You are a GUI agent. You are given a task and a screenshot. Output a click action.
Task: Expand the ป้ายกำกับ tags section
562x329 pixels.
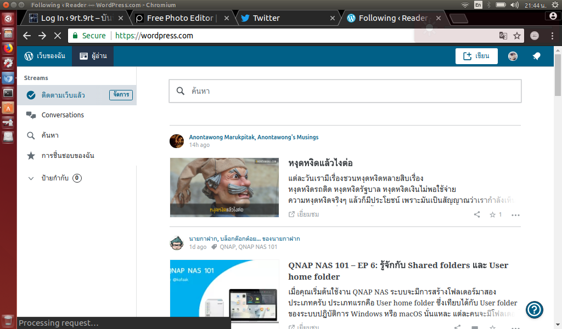coord(31,178)
